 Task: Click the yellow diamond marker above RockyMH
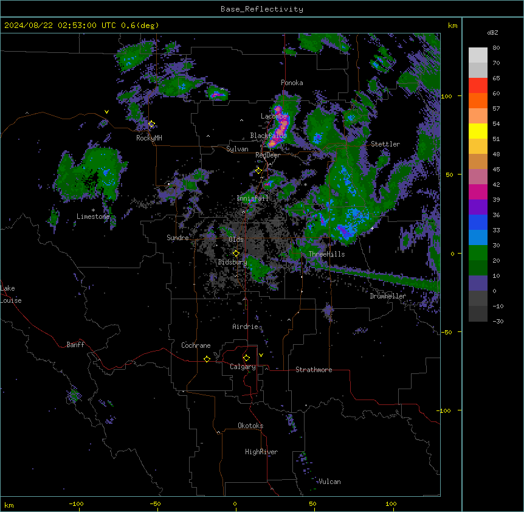coord(151,124)
